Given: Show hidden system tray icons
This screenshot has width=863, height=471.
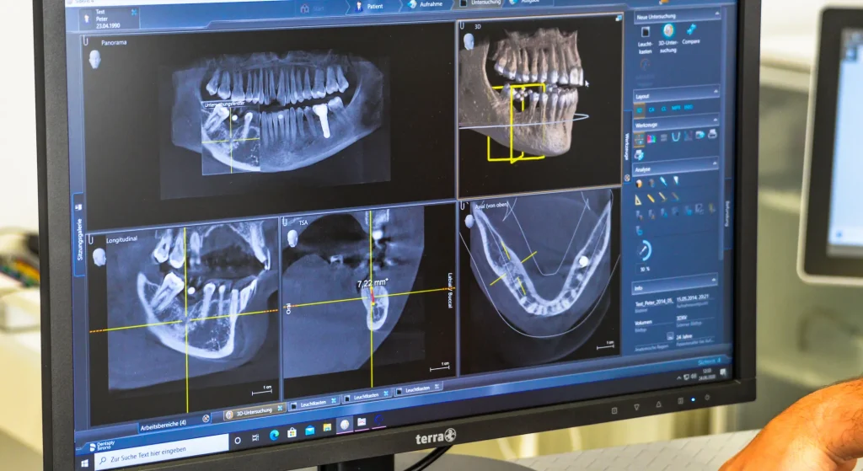Looking at the screenshot, I should point(679,378).
